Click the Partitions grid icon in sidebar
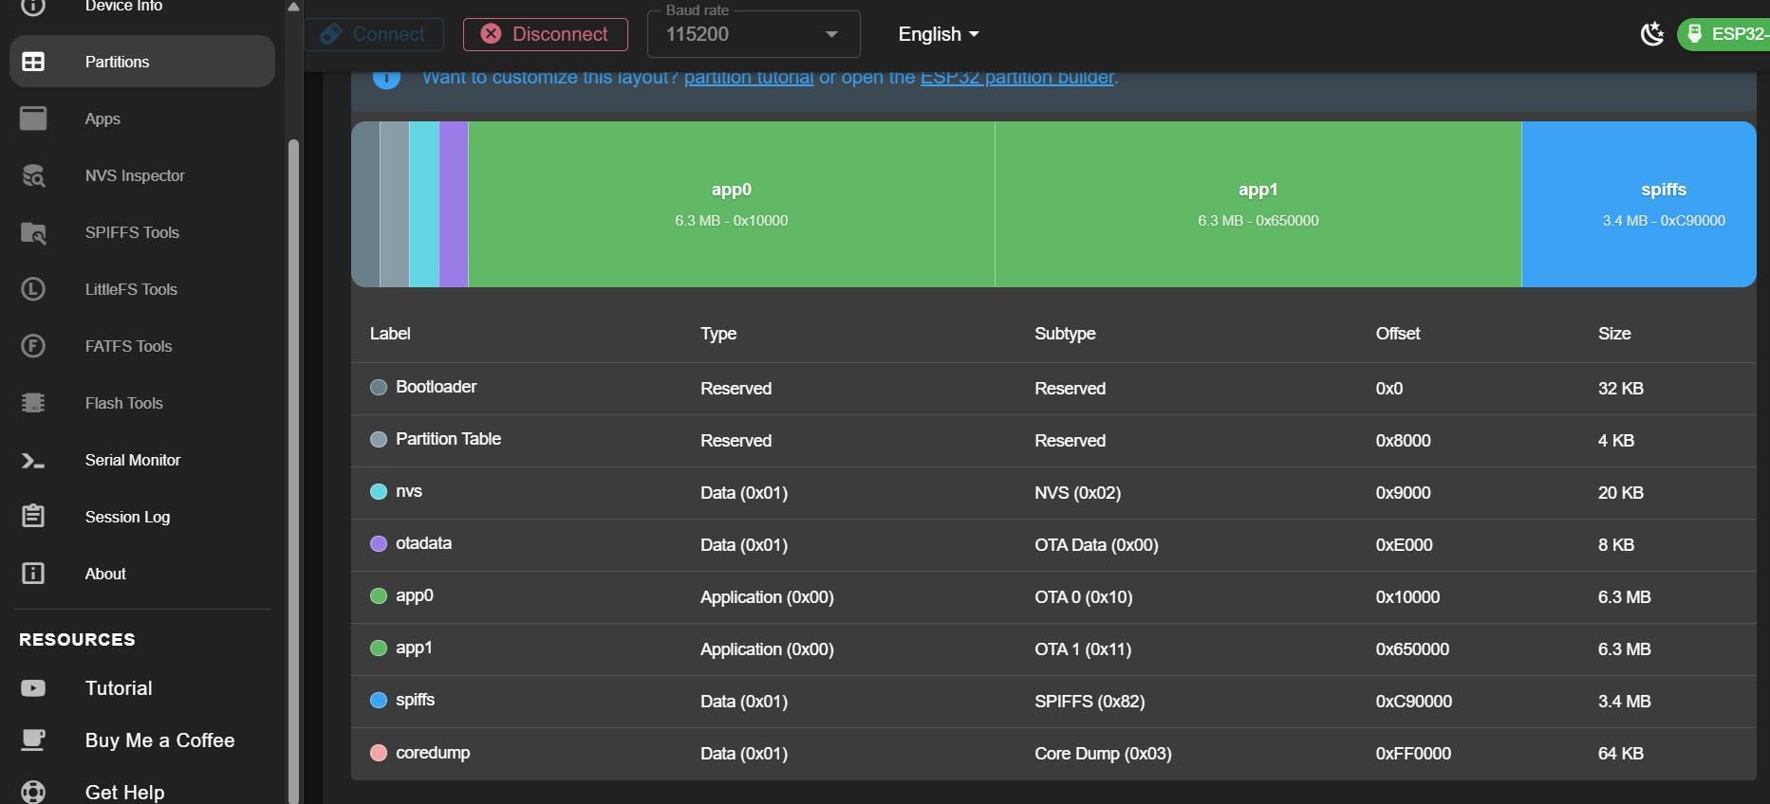Viewport: 1770px width, 804px height. [33, 62]
